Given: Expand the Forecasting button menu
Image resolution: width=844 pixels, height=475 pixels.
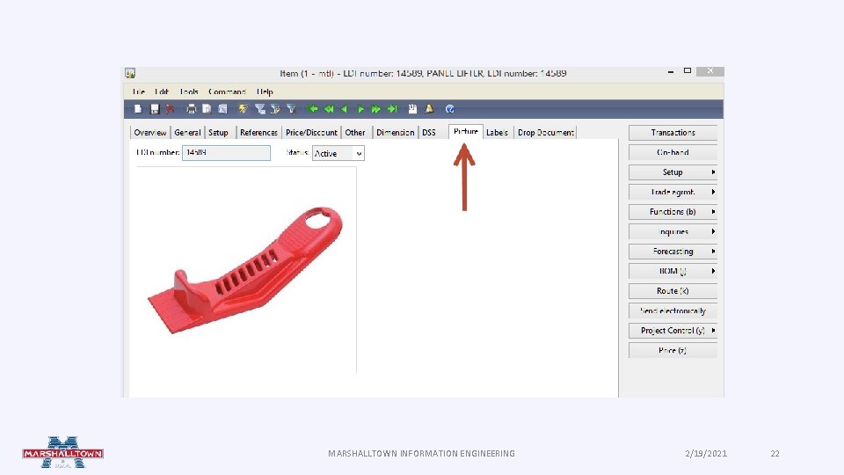Looking at the screenshot, I should [x=673, y=252].
